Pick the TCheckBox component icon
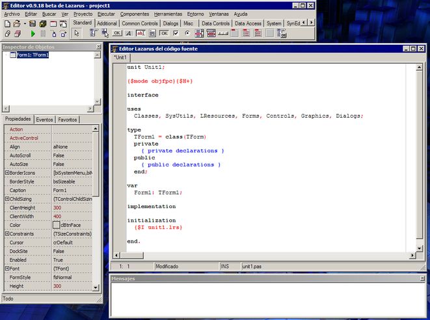Image resolution: width=430 pixels, height=320 pixels. click(176, 33)
